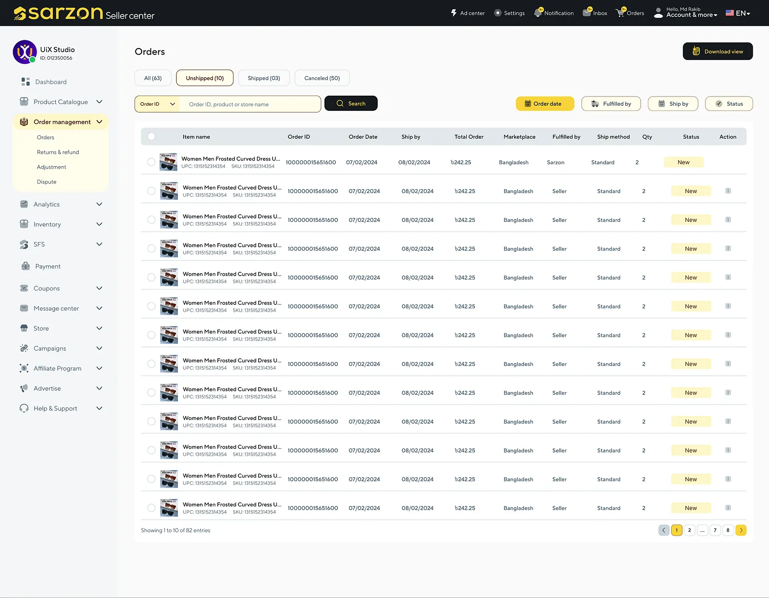This screenshot has height=598, width=769.
Task: Click the Fulfilled by filter button
Action: click(611, 104)
